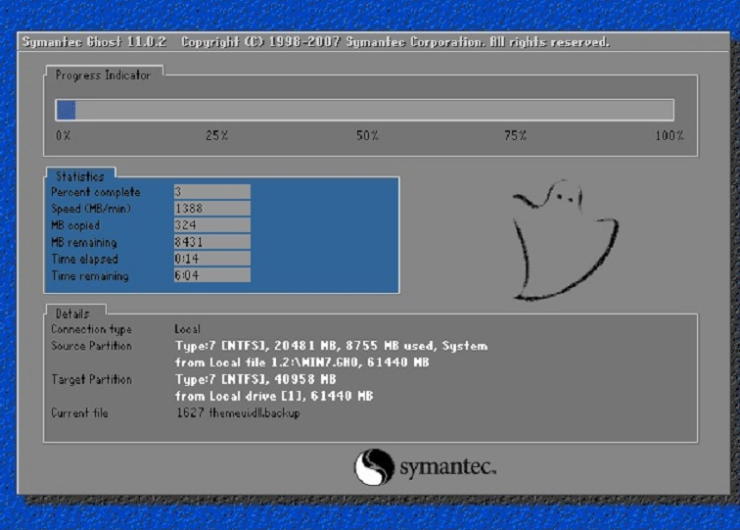740x530 pixels.
Task: Click the MB remaining value field
Action: click(211, 242)
